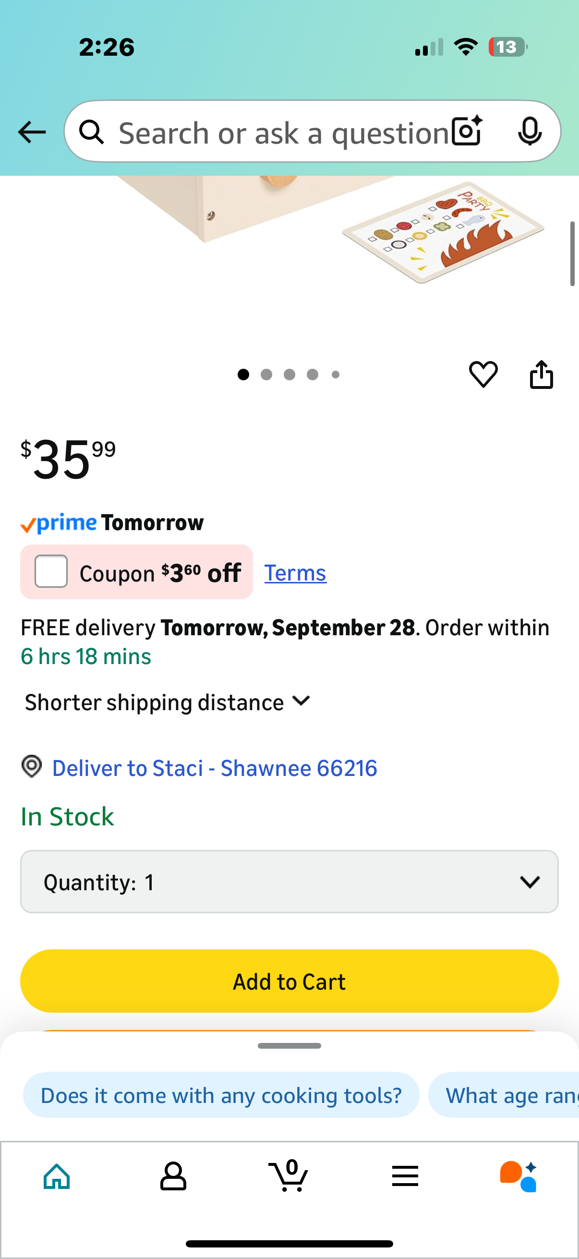Open the account profile tab
Screen dimensions: 579x1259
[x=173, y=1176]
